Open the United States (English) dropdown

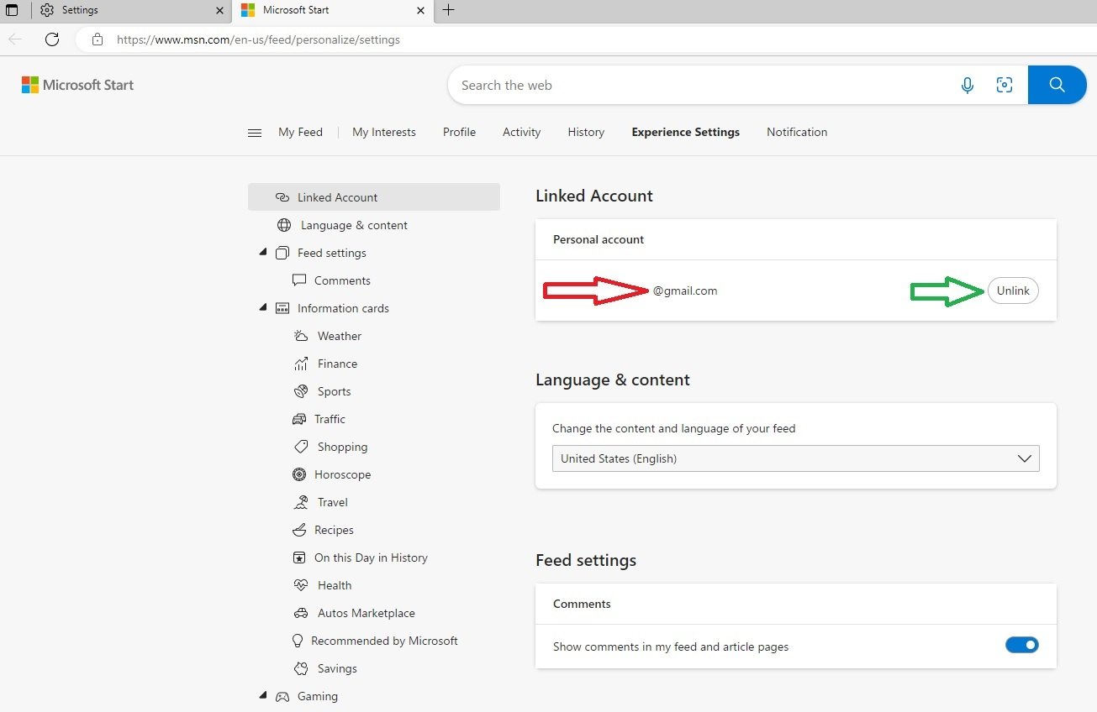click(x=795, y=458)
